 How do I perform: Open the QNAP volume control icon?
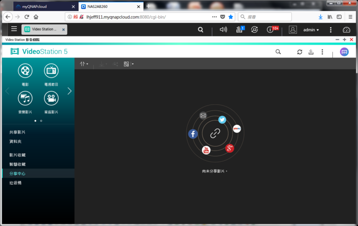(x=223, y=29)
